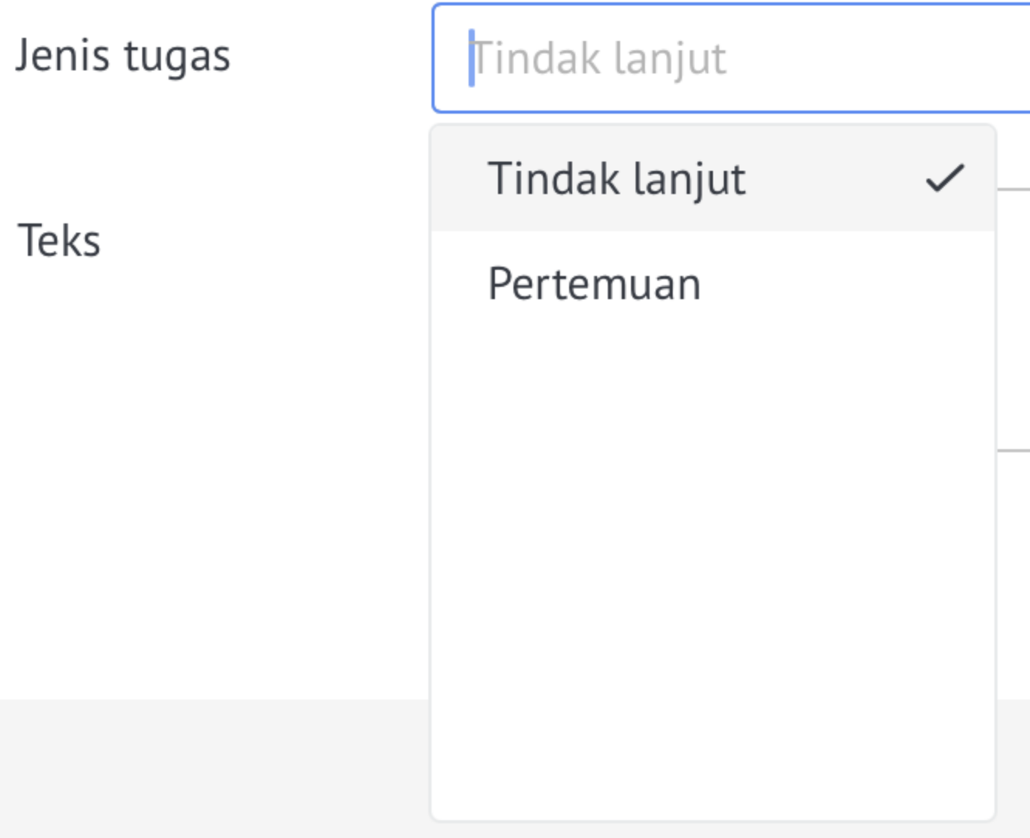Set the task type to Pertemuan

coord(713,284)
